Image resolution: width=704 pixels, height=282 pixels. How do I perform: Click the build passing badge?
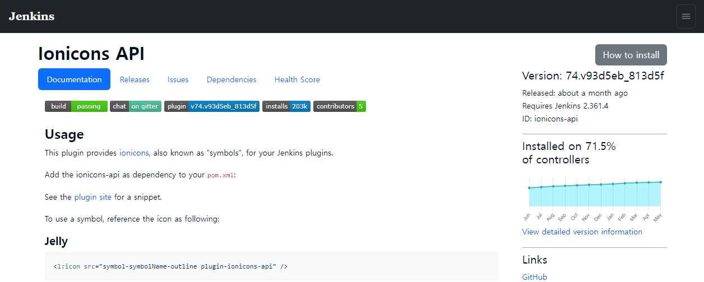point(76,106)
